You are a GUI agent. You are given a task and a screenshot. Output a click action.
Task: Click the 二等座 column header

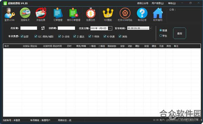click(x=101, y=46)
